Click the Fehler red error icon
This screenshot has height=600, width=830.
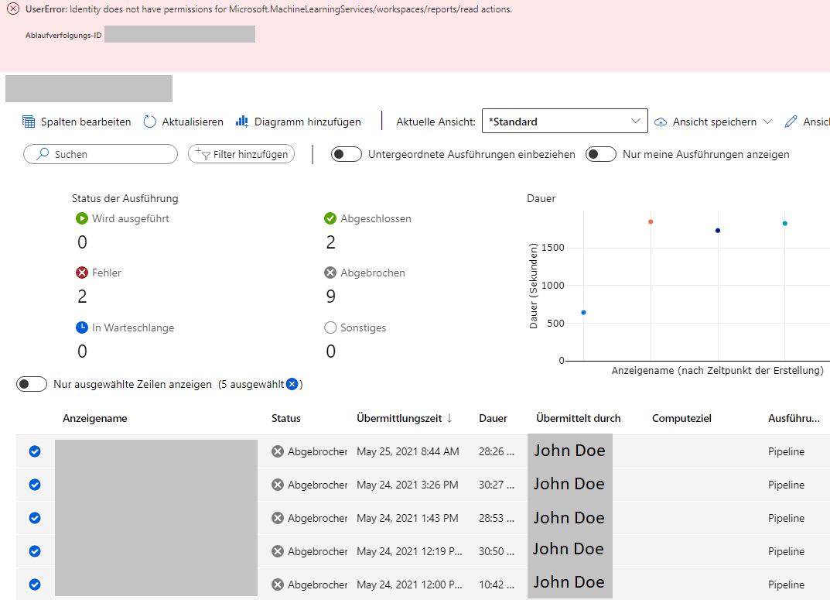click(82, 273)
